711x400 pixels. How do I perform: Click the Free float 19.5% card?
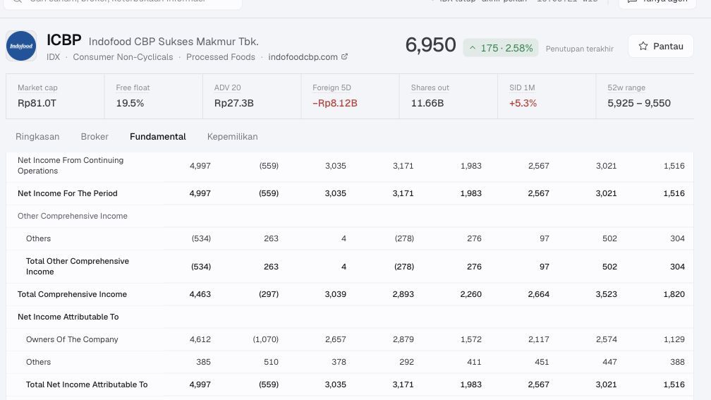click(153, 96)
